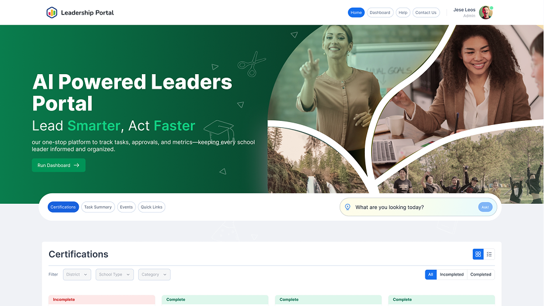
Task: Open Contact Us page link
Action: pos(426,12)
